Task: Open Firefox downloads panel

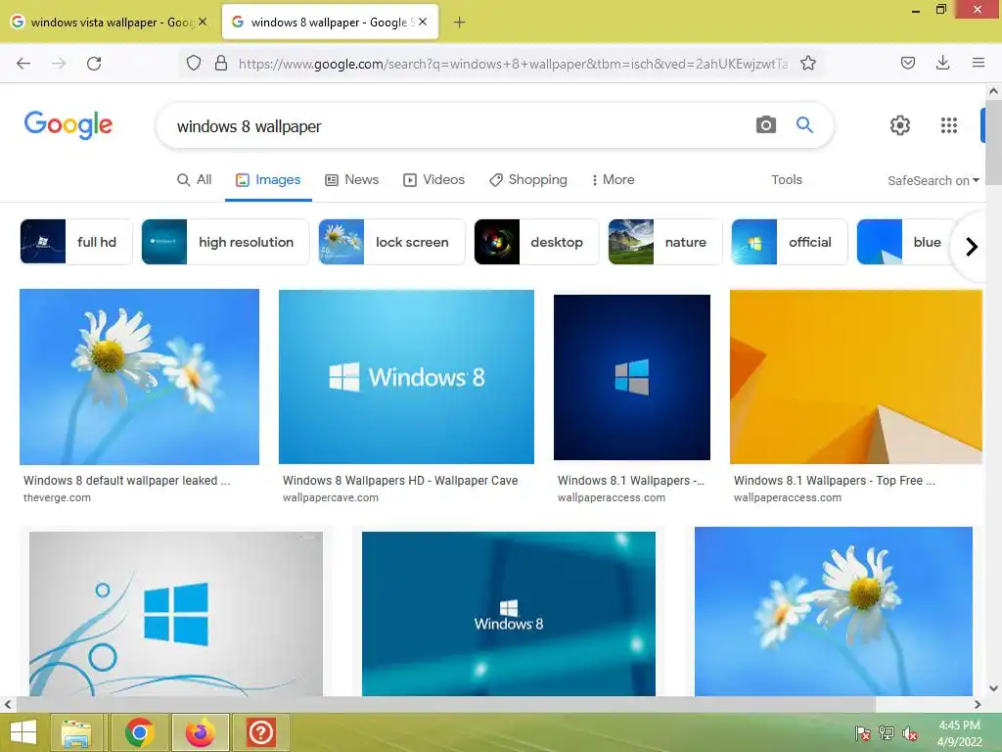Action: click(942, 63)
